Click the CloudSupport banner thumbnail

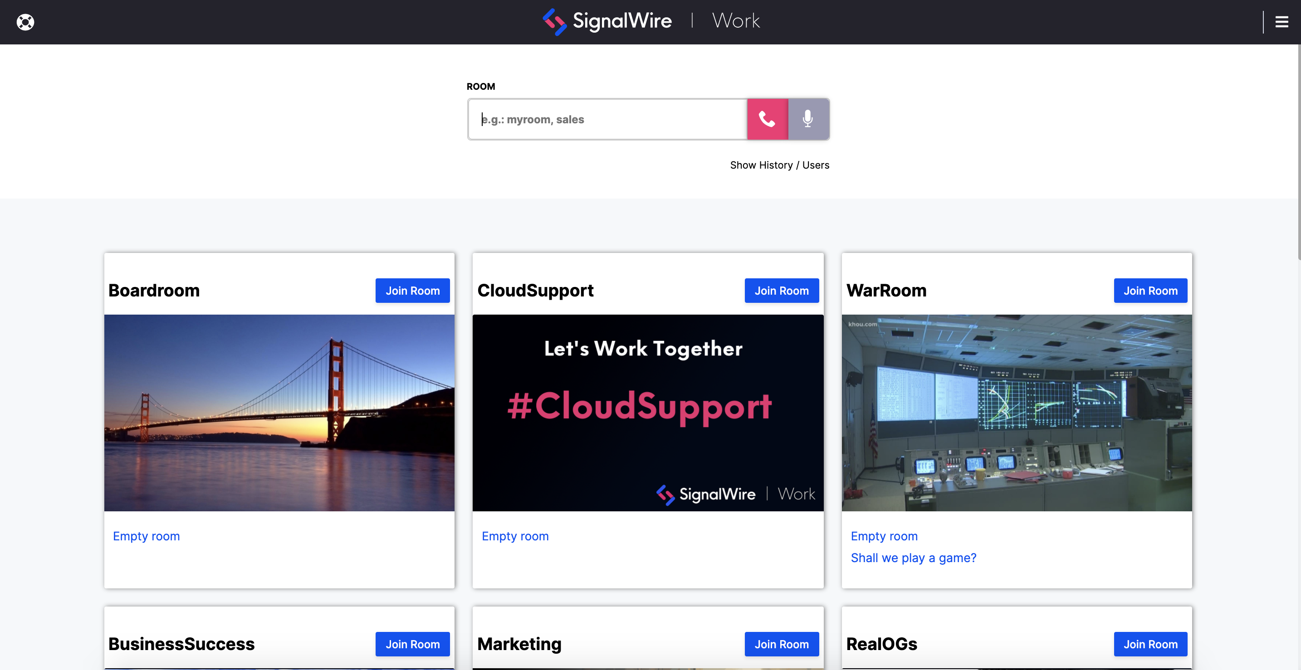click(x=648, y=413)
